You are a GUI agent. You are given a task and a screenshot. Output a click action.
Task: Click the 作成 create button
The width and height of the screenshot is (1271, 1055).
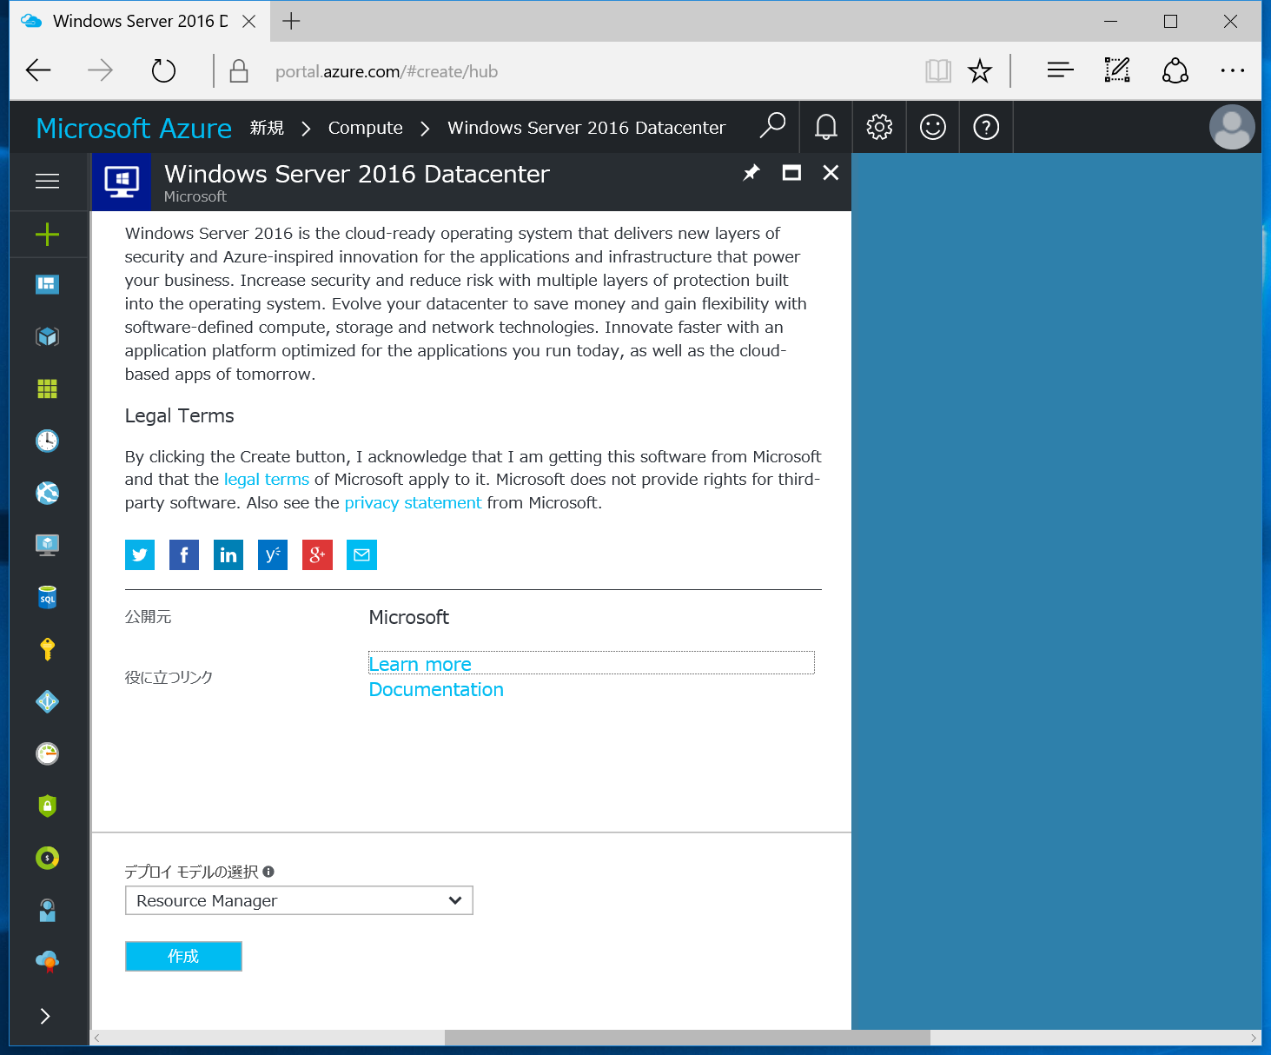183,956
